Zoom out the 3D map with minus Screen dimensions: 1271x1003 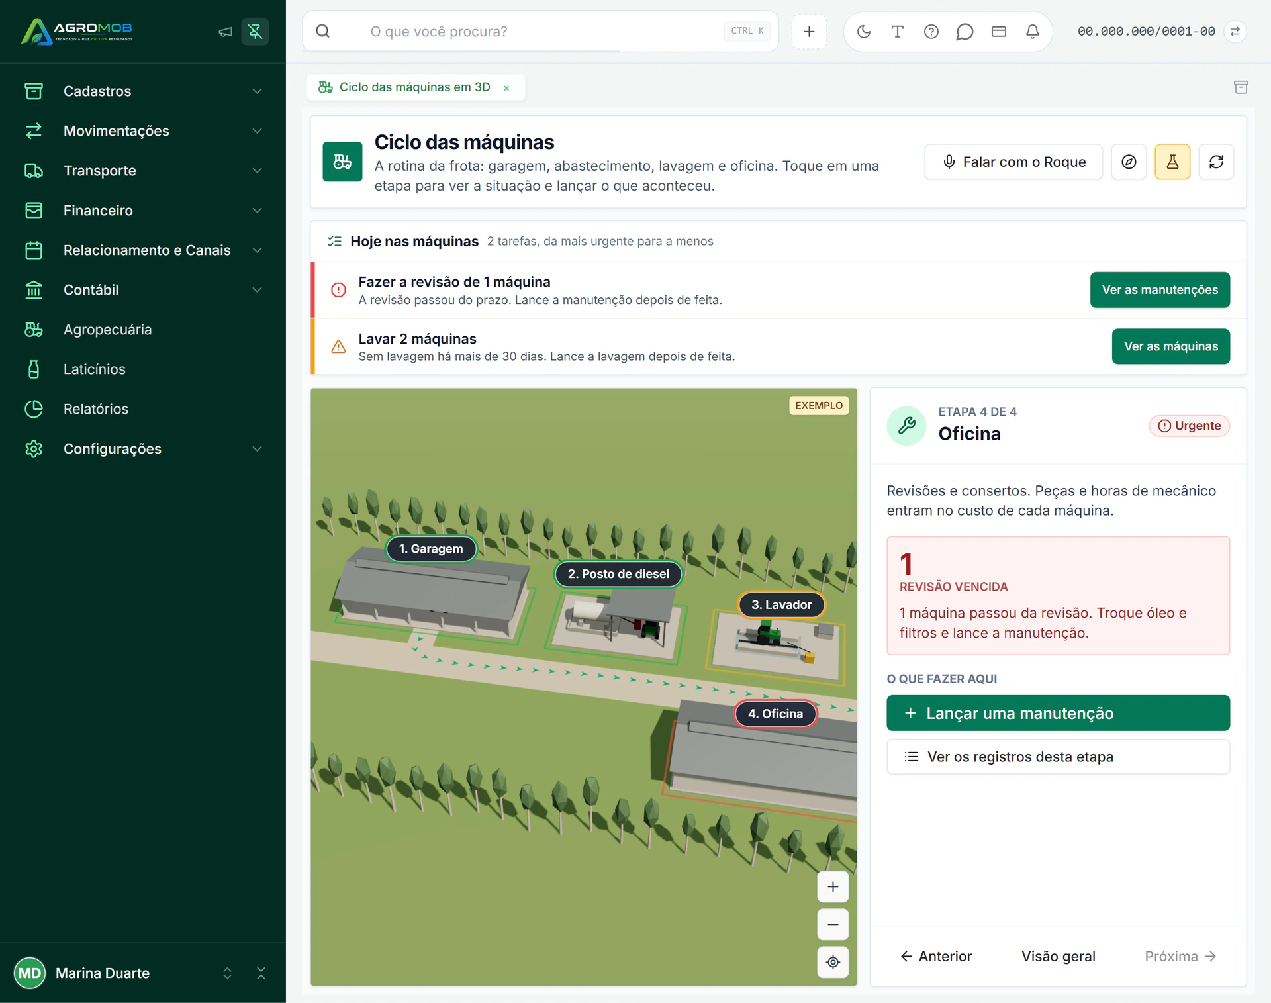(x=833, y=924)
